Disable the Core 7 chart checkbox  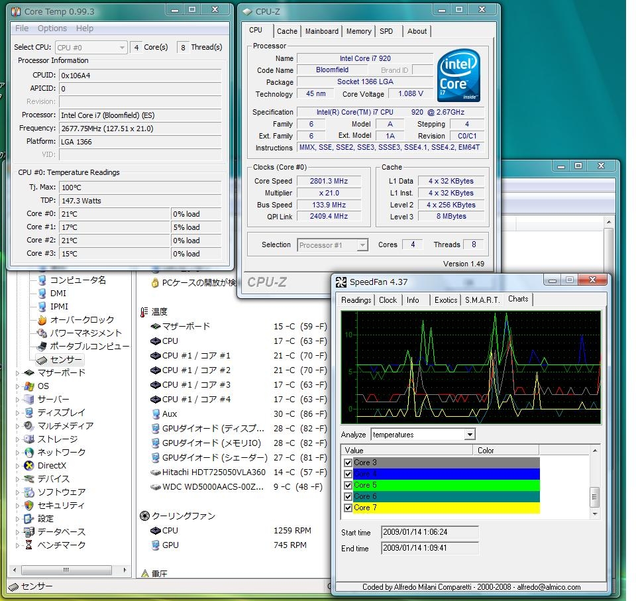point(348,508)
